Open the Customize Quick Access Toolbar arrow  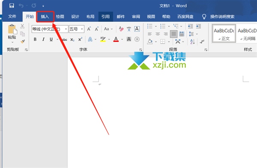43,6
